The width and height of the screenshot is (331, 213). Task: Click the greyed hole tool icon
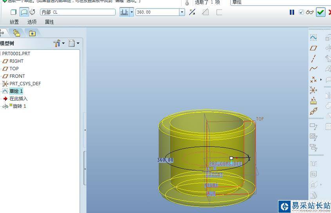click(313, 164)
